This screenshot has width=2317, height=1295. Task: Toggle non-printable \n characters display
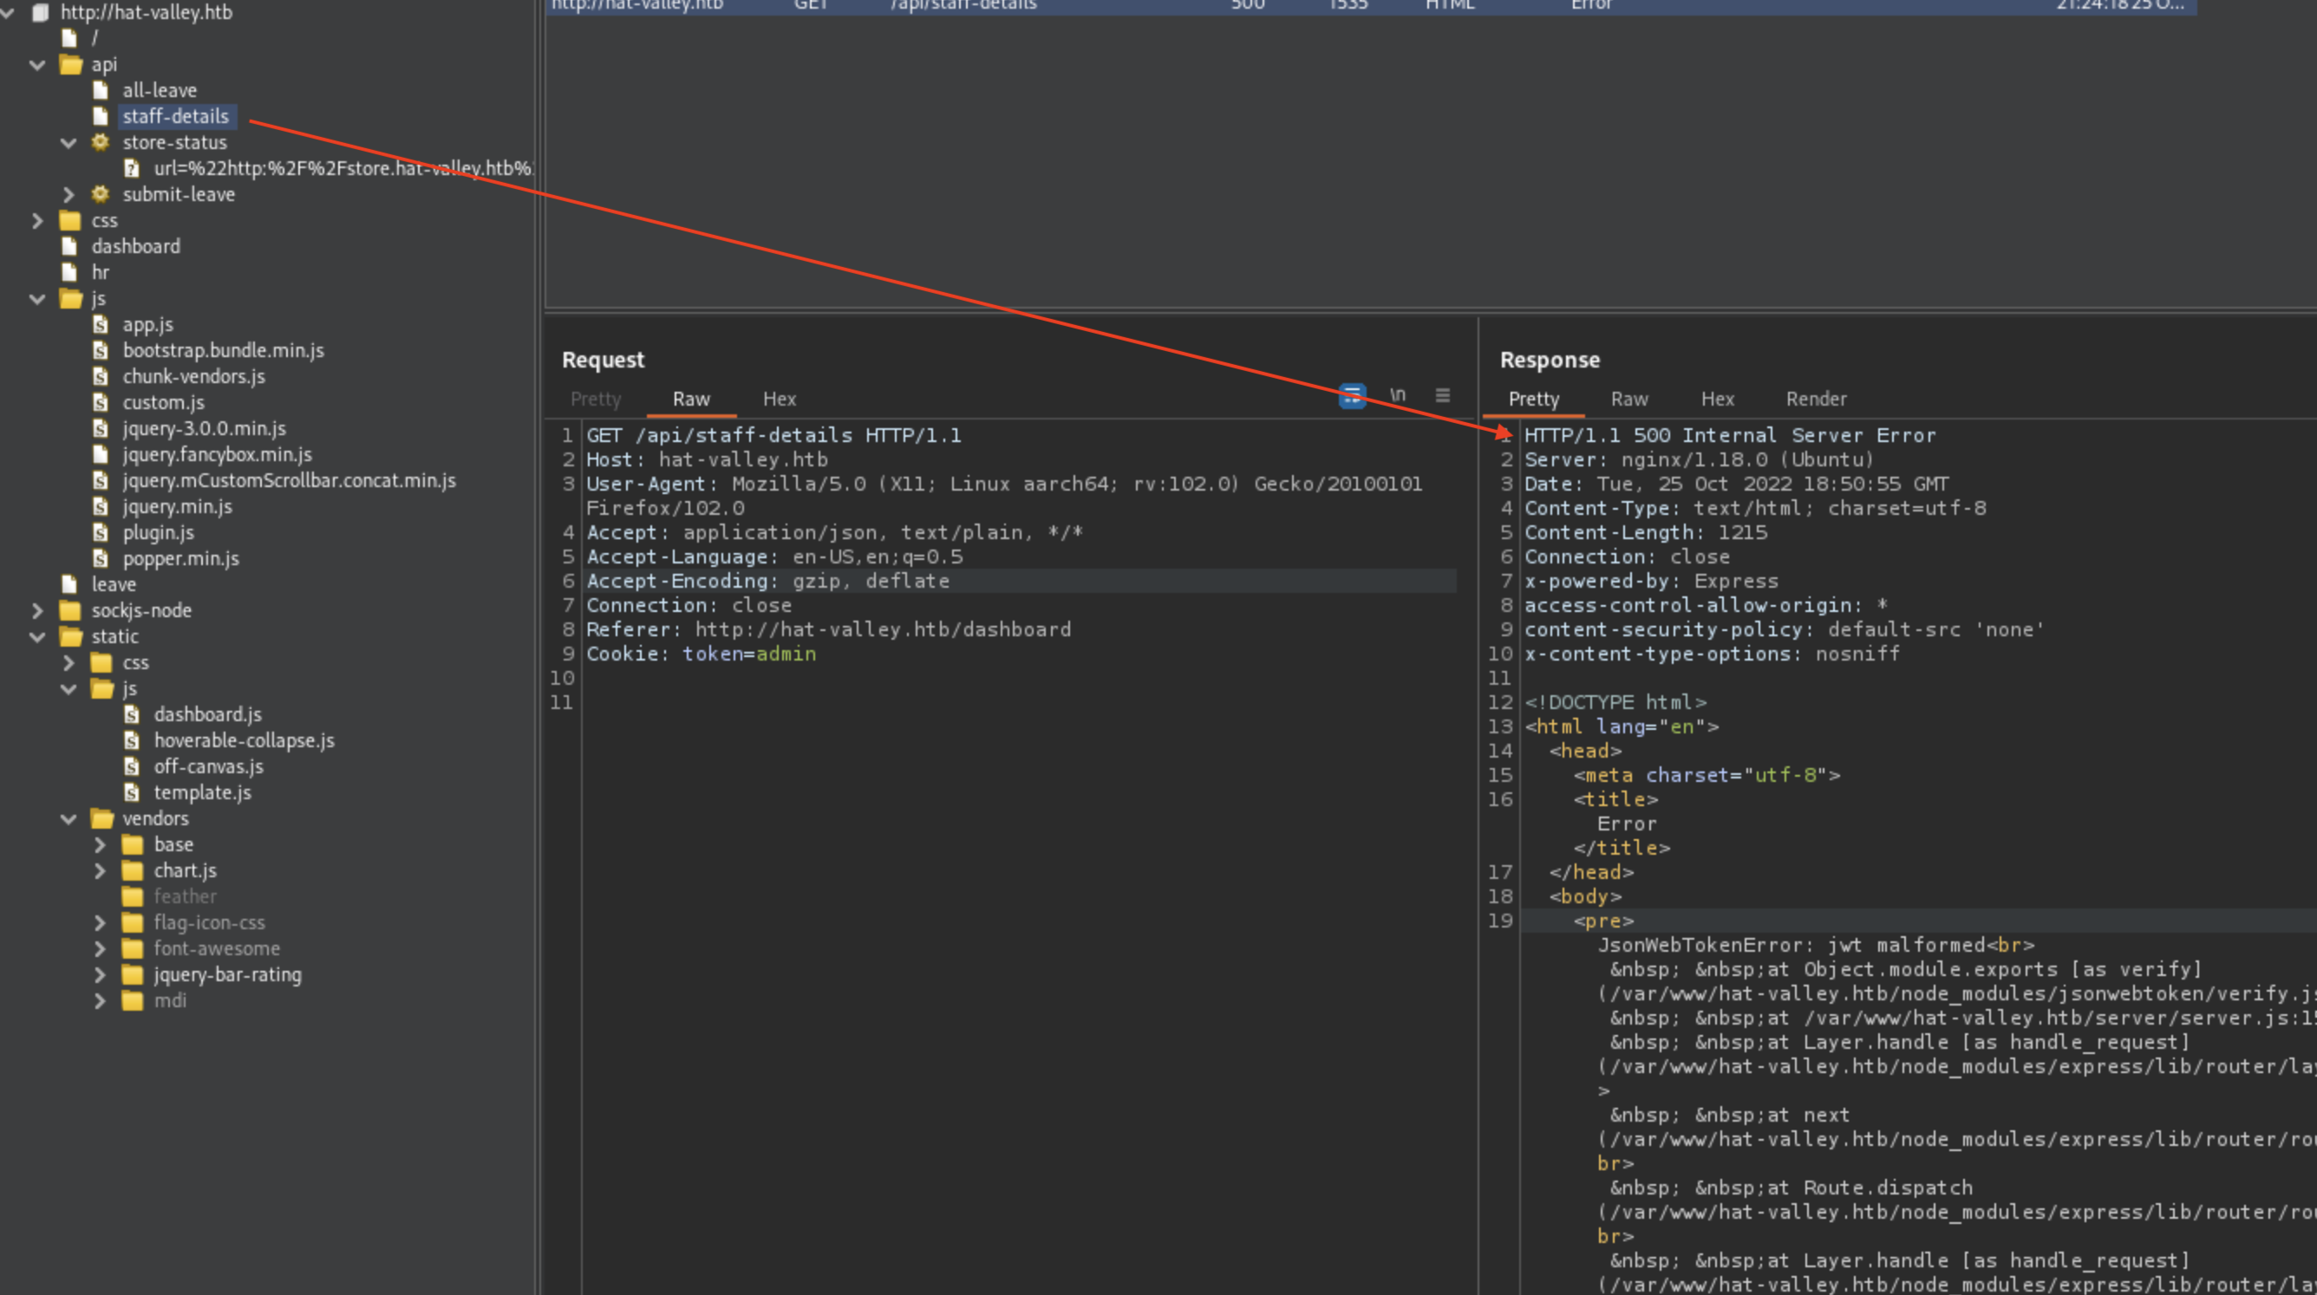pyautogui.click(x=1397, y=395)
